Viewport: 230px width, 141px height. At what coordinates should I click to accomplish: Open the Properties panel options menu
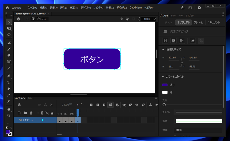(223, 16)
